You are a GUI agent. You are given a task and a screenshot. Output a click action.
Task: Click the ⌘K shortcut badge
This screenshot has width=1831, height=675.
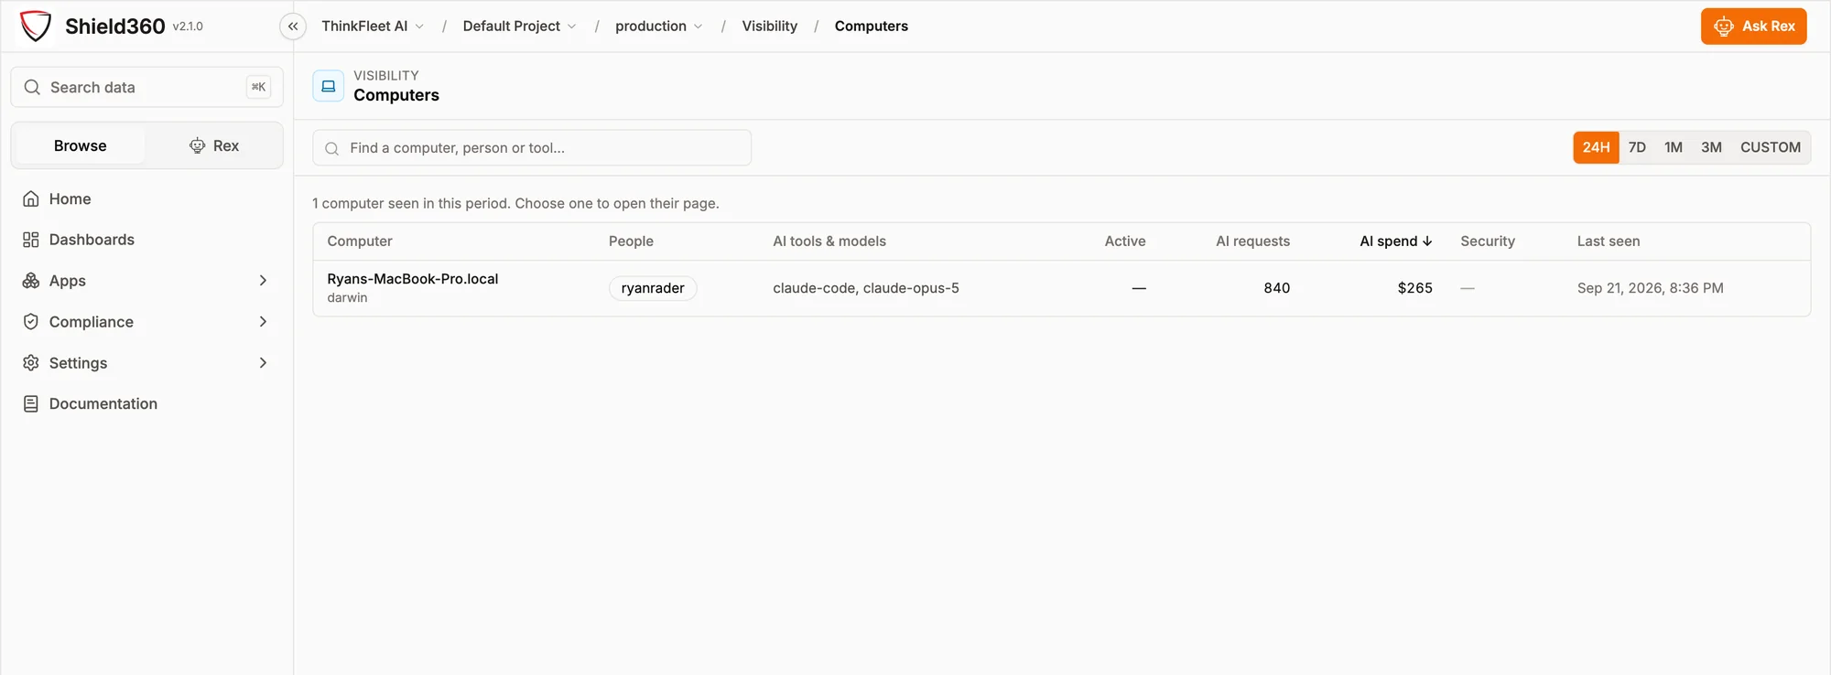pyautogui.click(x=258, y=87)
